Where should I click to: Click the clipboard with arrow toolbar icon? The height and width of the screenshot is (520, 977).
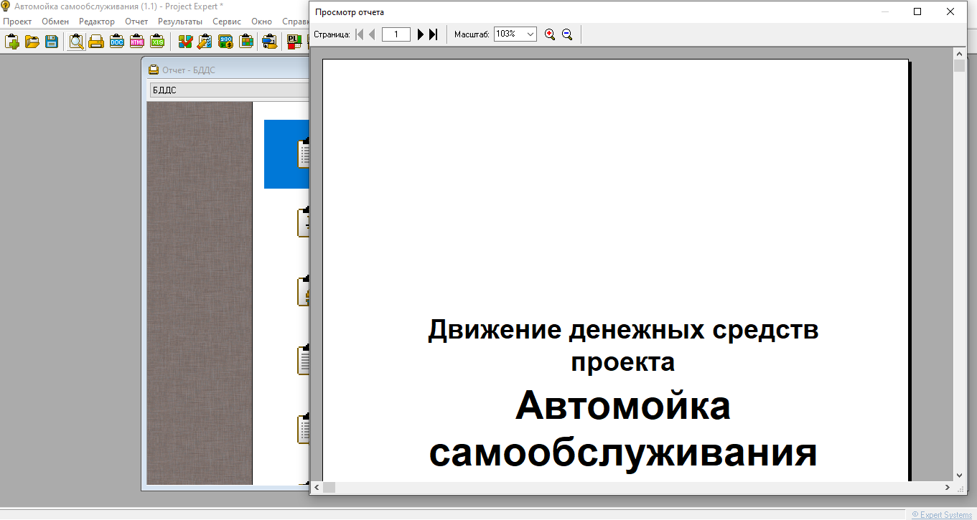[270, 42]
